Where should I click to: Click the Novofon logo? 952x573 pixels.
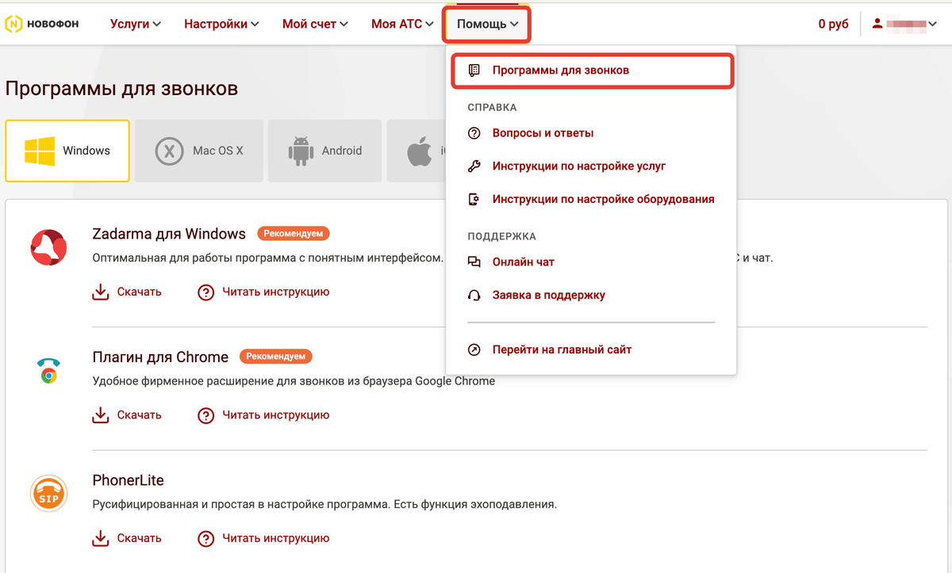[42, 24]
